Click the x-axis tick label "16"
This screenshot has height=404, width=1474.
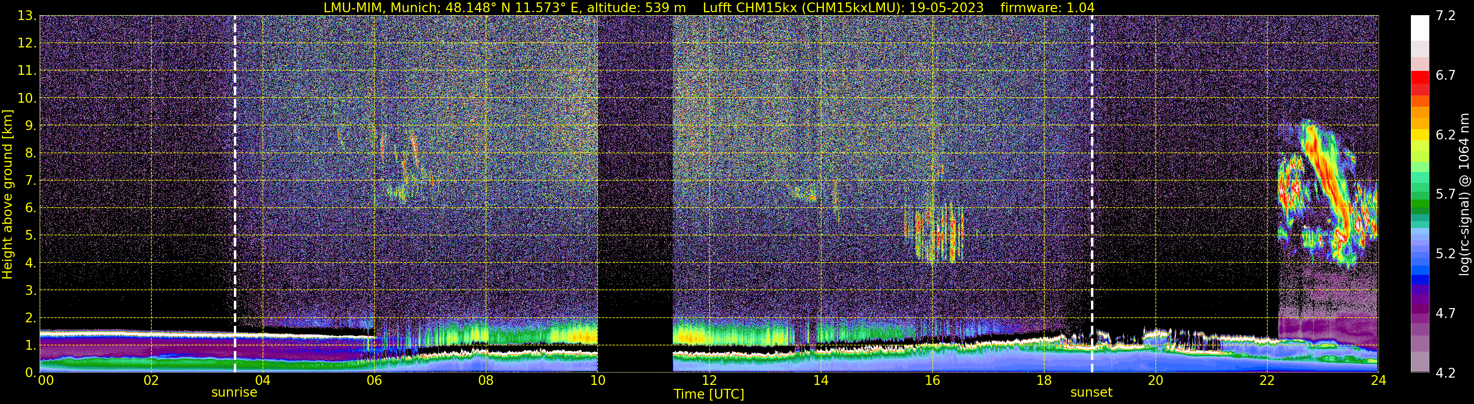pyautogui.click(x=932, y=381)
